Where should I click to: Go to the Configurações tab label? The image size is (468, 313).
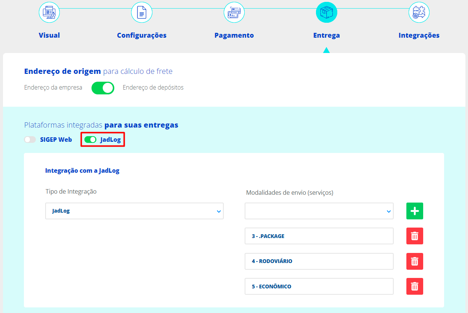pyautogui.click(x=142, y=35)
